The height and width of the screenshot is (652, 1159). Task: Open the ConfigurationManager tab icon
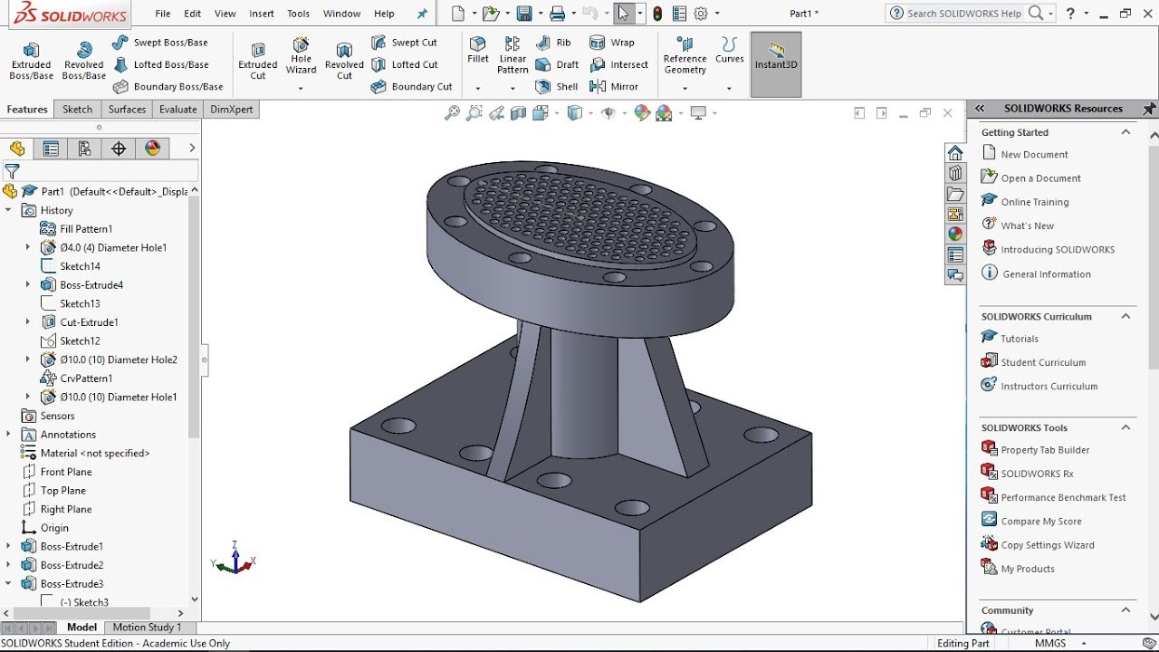tap(84, 149)
